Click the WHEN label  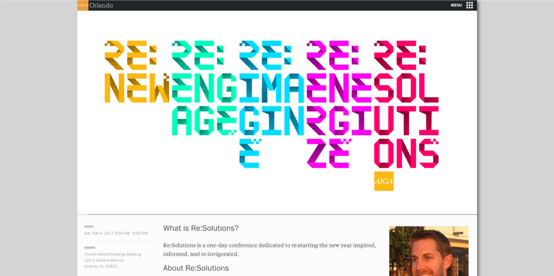(89, 227)
